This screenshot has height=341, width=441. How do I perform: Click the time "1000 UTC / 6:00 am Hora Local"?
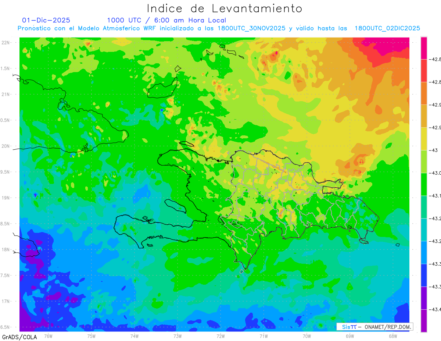[166, 20]
